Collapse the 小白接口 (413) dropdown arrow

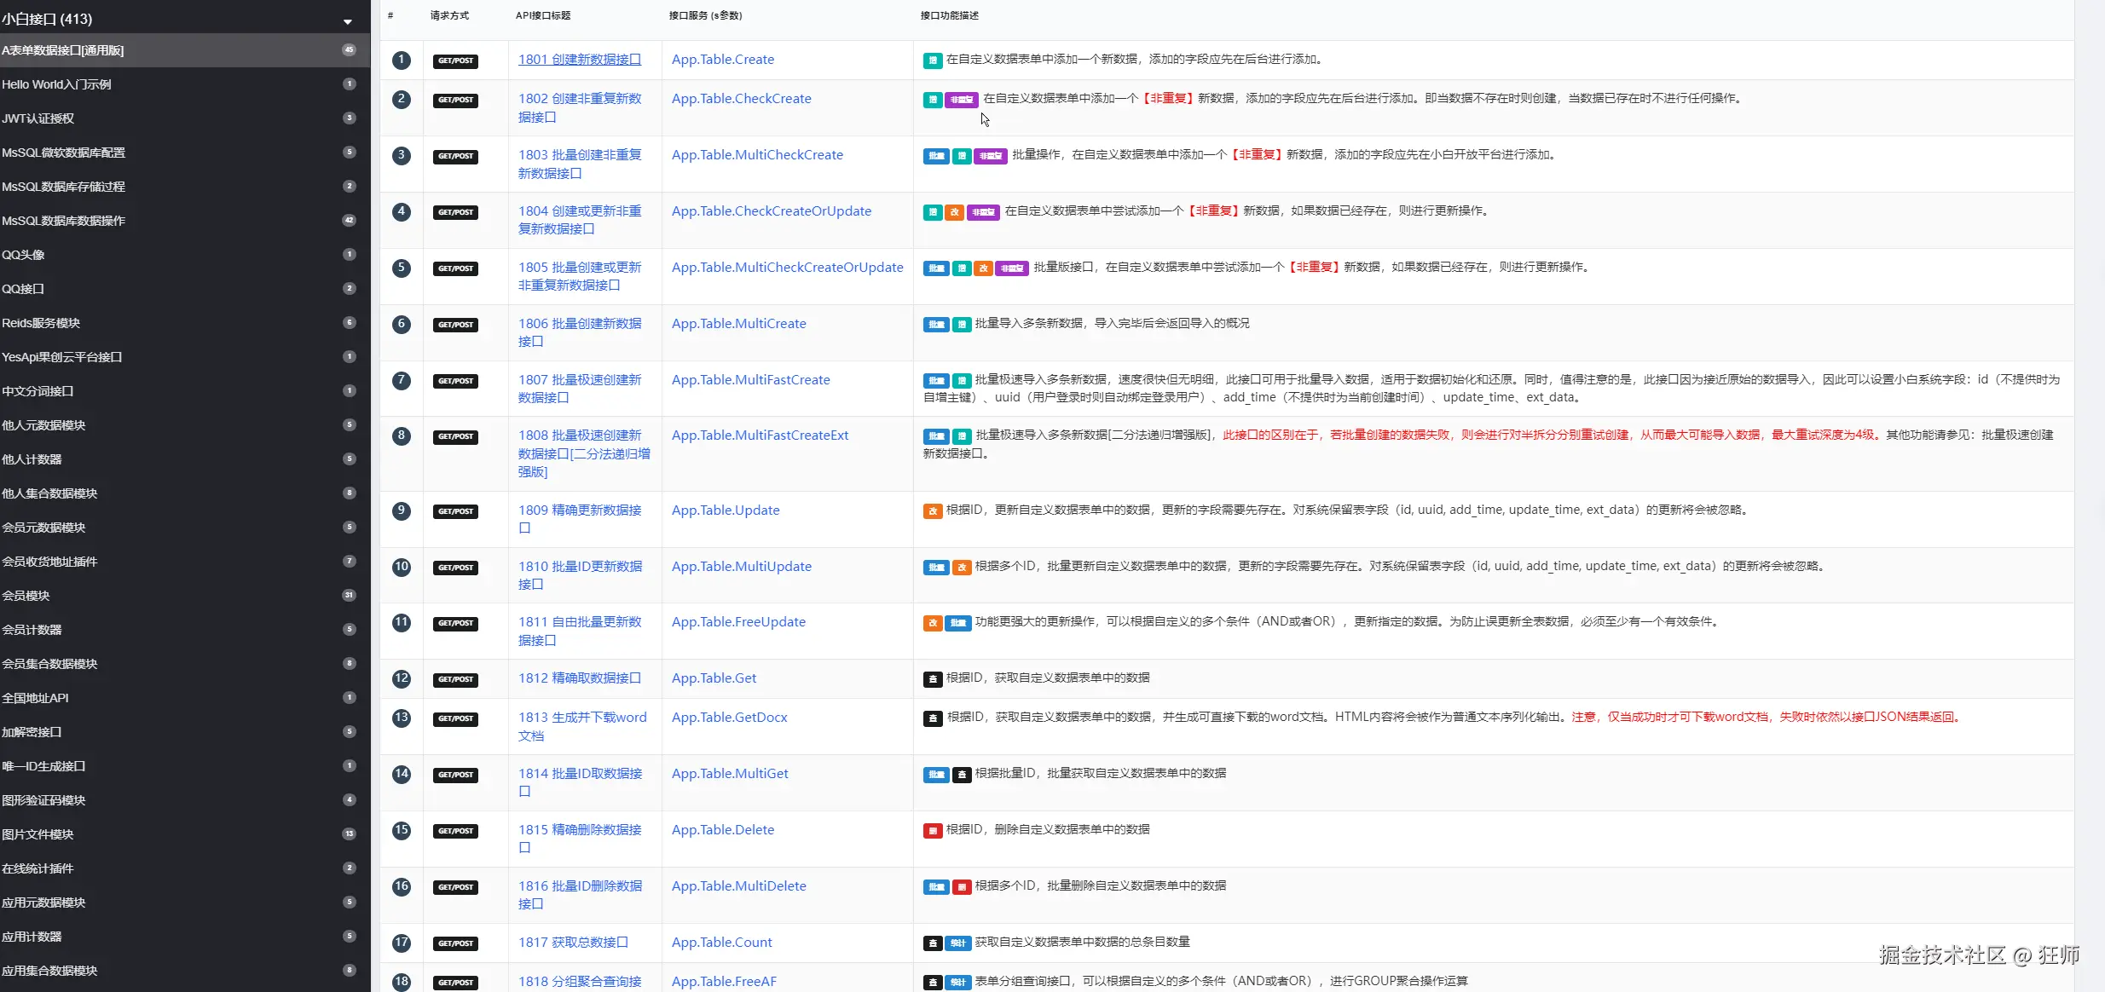tap(348, 21)
